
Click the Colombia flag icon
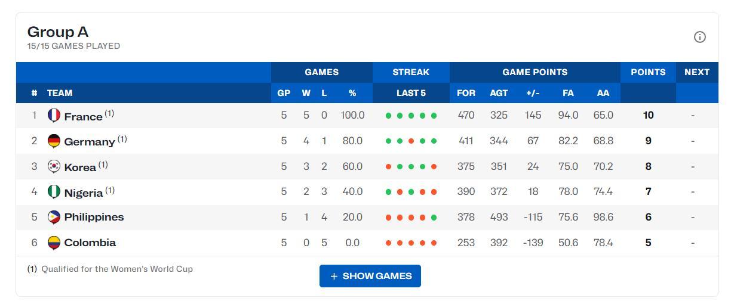click(x=54, y=243)
